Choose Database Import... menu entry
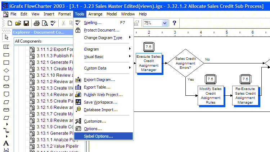 (x=103, y=110)
